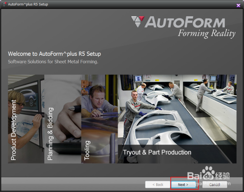Click the AutoForm setup title bar icon

click(x=5, y=4)
